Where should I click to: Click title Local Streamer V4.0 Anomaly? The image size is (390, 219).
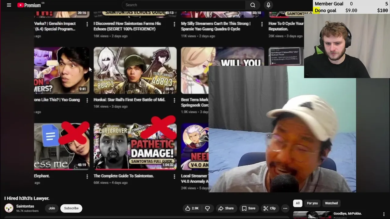pyautogui.click(x=195, y=179)
